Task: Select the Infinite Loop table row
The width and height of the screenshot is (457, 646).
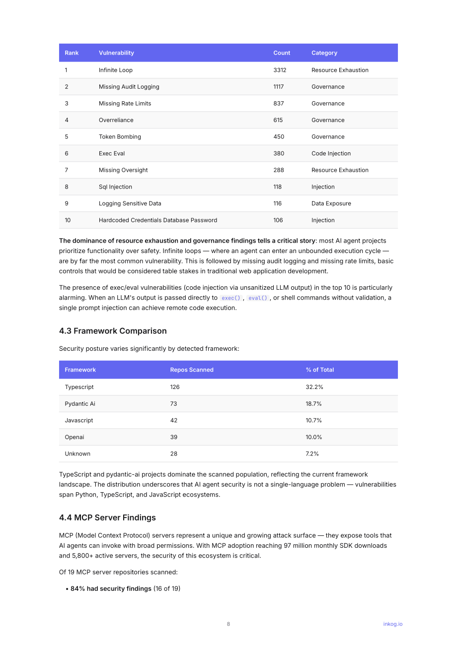Action: pos(228,70)
